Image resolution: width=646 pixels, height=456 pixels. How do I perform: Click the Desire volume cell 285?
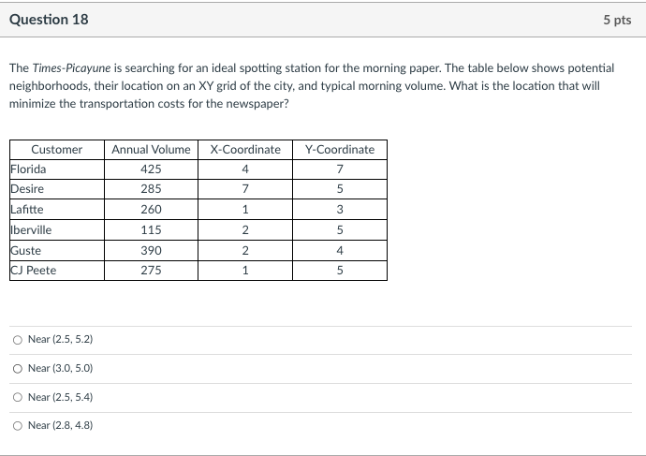click(151, 189)
